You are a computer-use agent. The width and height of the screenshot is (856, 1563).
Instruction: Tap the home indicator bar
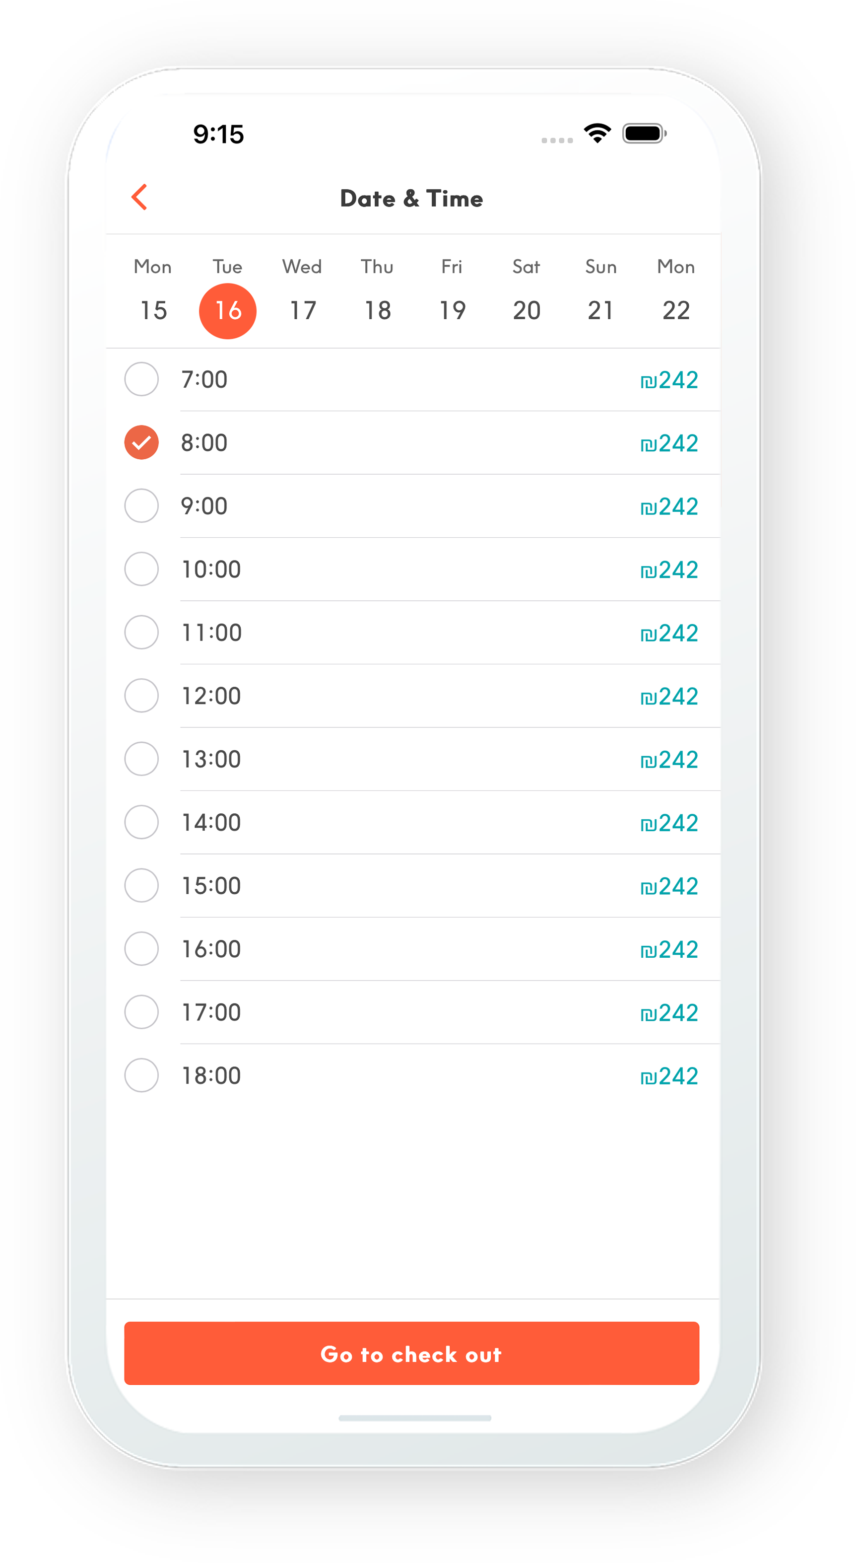pos(415,1418)
